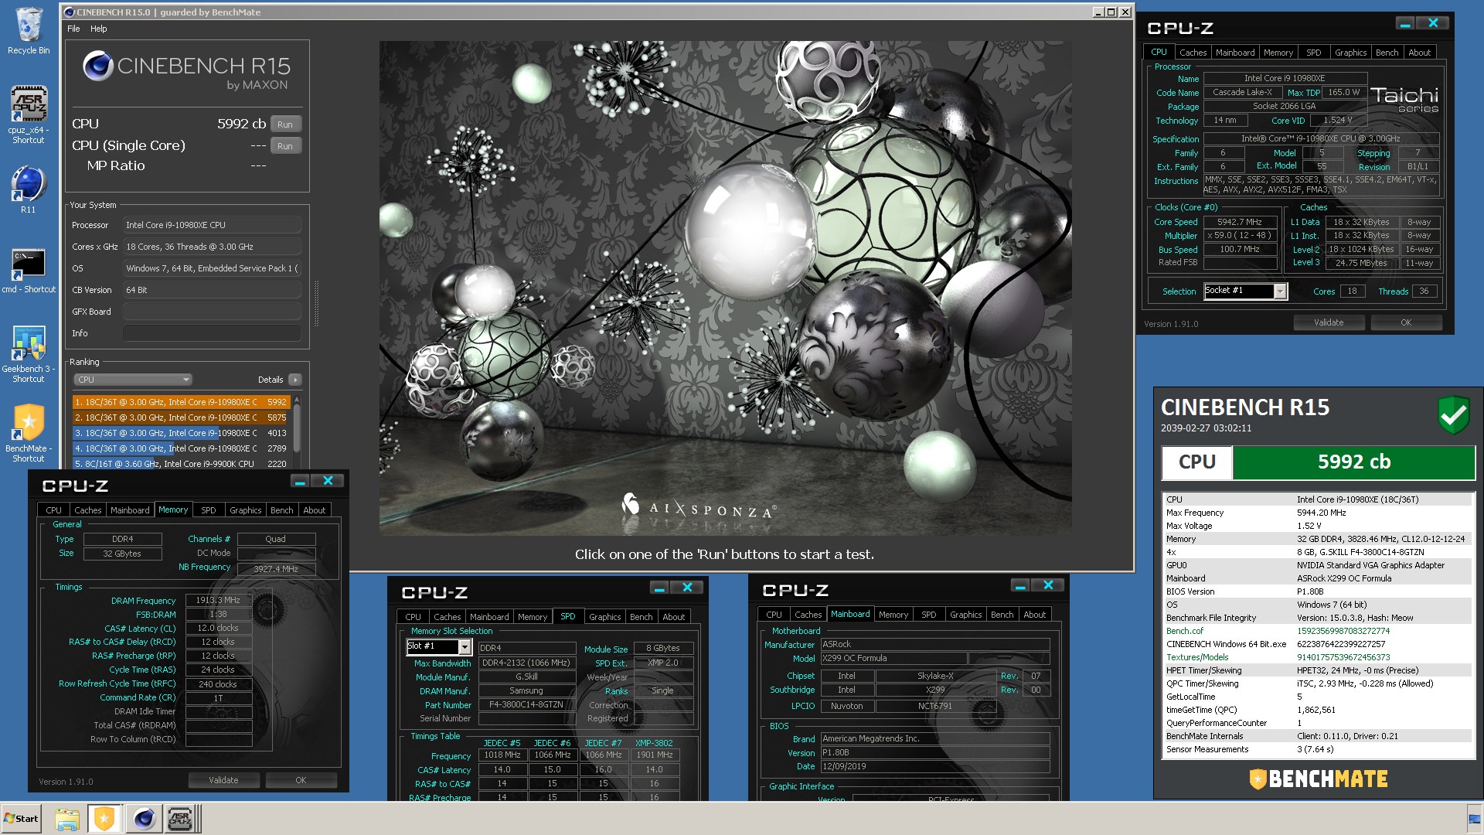Select the i9-9900K ranking entry

pos(181,464)
